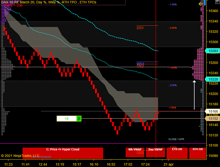Click the 15:17 time axis label
This screenshot has width=220, height=167.
pos(77,164)
